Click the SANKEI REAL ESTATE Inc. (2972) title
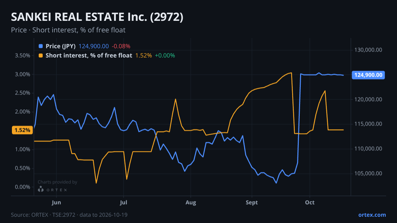Viewport: 397px width, 223px height. click(x=97, y=17)
